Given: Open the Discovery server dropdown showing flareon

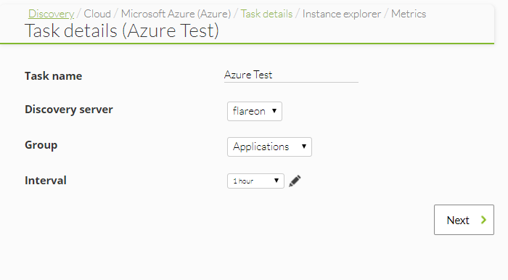Looking at the screenshot, I should (255, 112).
